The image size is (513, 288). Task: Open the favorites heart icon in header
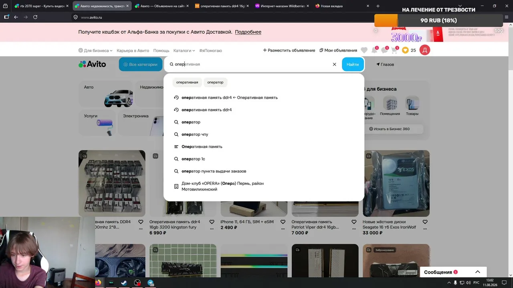(364, 50)
